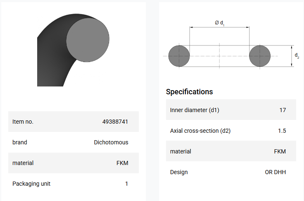Click the left cross-section circle in diagram
304x201 pixels.
click(x=179, y=56)
